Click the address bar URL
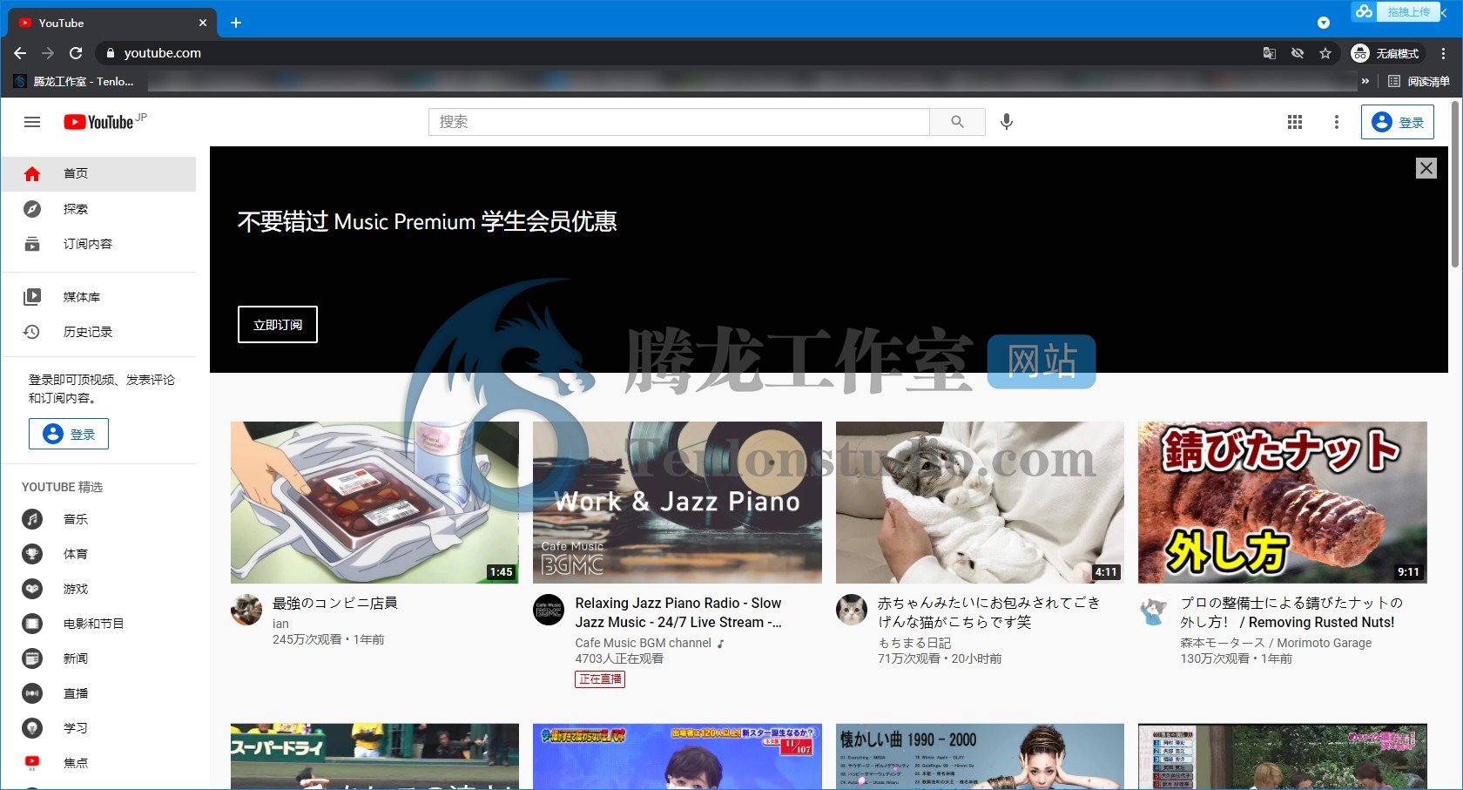 (162, 53)
